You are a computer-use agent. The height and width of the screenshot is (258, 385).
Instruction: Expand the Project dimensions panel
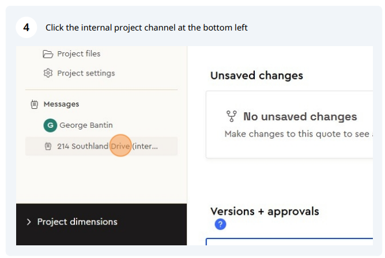(29, 222)
